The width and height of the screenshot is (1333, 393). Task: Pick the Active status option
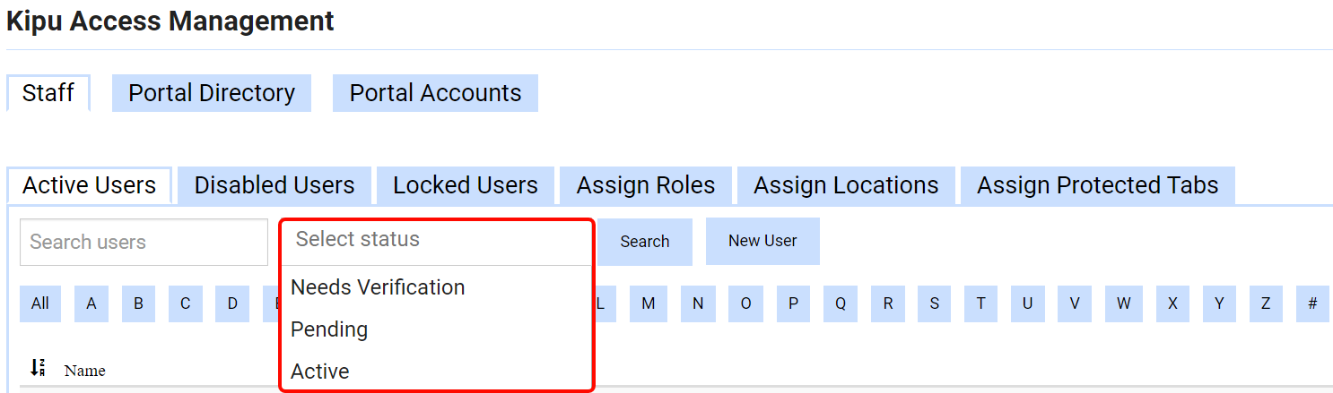click(x=320, y=372)
